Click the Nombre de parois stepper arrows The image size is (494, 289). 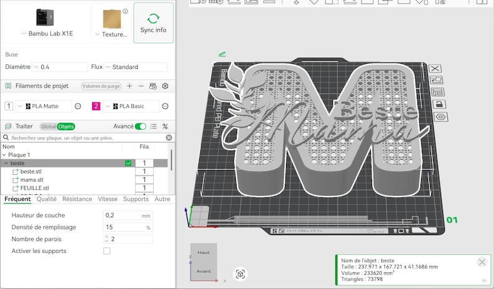[x=106, y=239]
